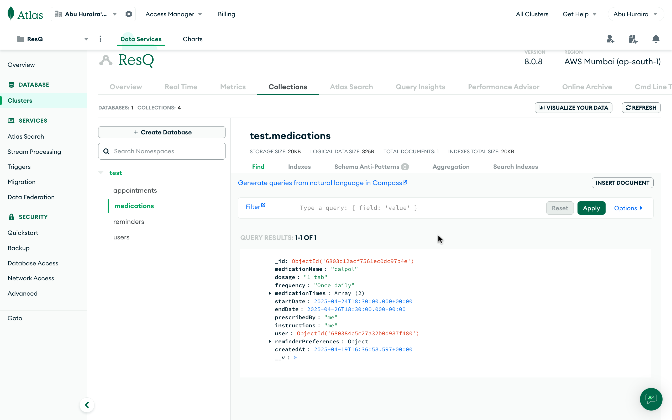Screen dimensions: 672x420
Task: Switch to the Indexes tab
Action: coord(299,167)
